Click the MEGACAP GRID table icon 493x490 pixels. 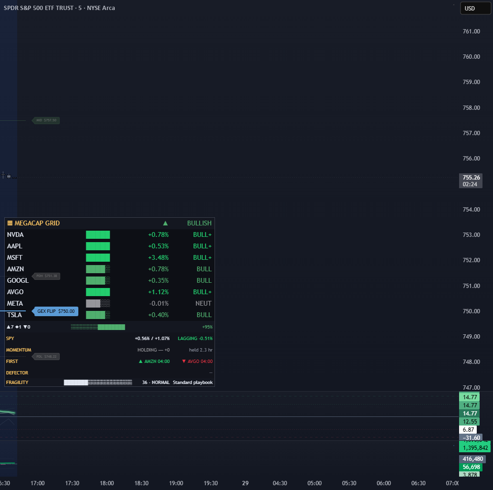(10, 223)
